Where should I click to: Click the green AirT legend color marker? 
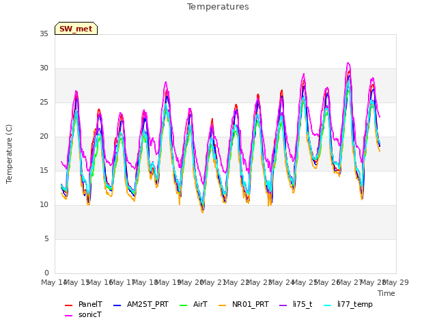click(184, 305)
